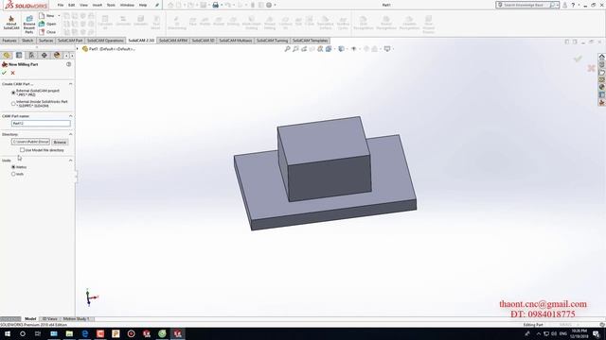Click the Search Knowledge Base field

click(526, 5)
